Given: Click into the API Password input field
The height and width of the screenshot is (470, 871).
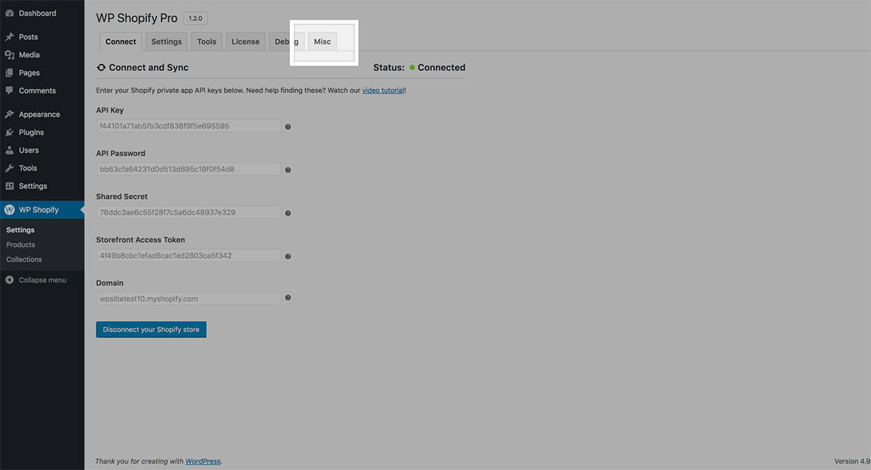Looking at the screenshot, I should pos(189,169).
